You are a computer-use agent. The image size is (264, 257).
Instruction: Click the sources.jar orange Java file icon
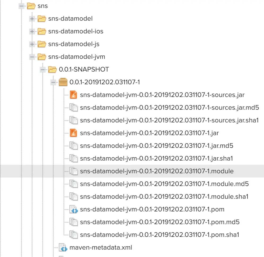tap(73, 95)
